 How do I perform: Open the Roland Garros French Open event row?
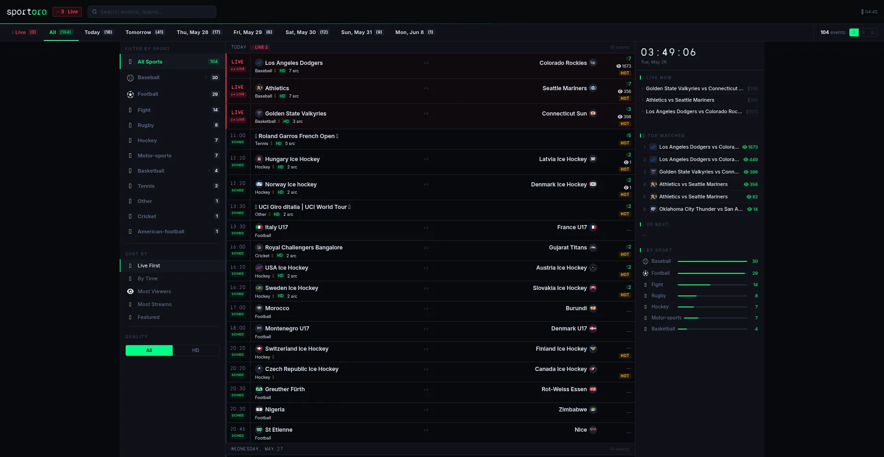pyautogui.click(x=430, y=139)
